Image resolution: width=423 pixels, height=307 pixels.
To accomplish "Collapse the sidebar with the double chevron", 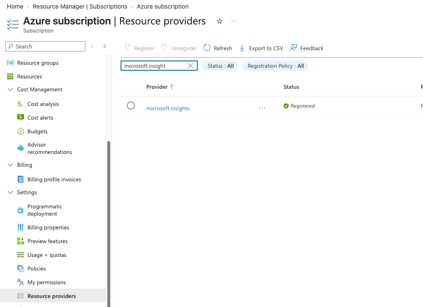I will 105,46.
